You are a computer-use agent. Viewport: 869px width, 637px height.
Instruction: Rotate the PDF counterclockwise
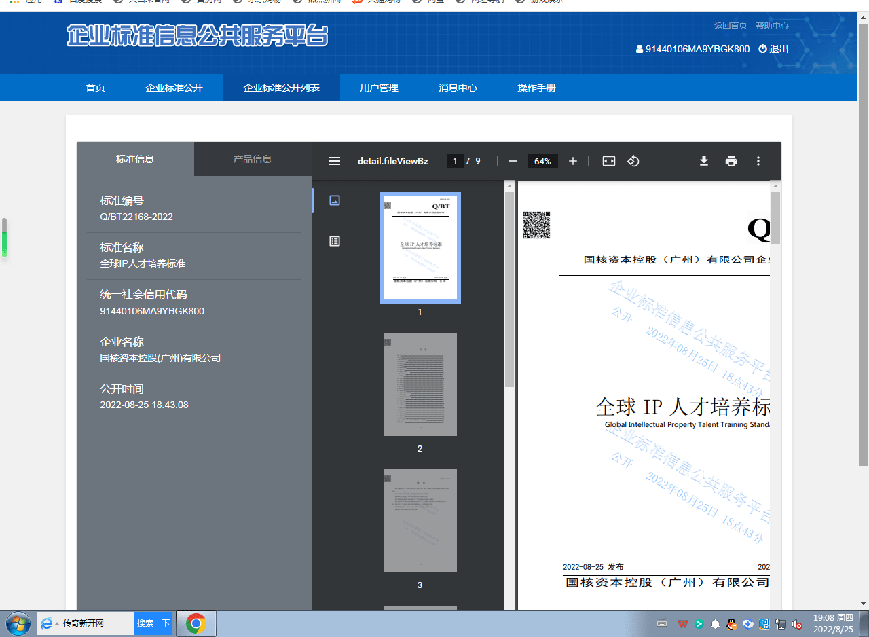[x=633, y=161]
